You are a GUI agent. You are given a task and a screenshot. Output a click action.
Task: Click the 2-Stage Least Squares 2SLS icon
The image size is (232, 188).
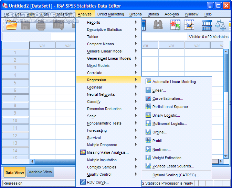click(x=148, y=166)
